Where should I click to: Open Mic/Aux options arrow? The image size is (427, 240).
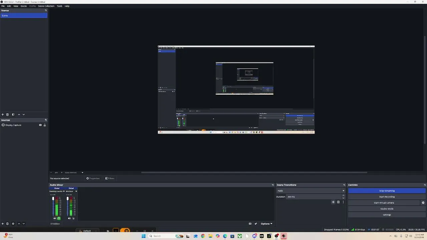pos(76,191)
